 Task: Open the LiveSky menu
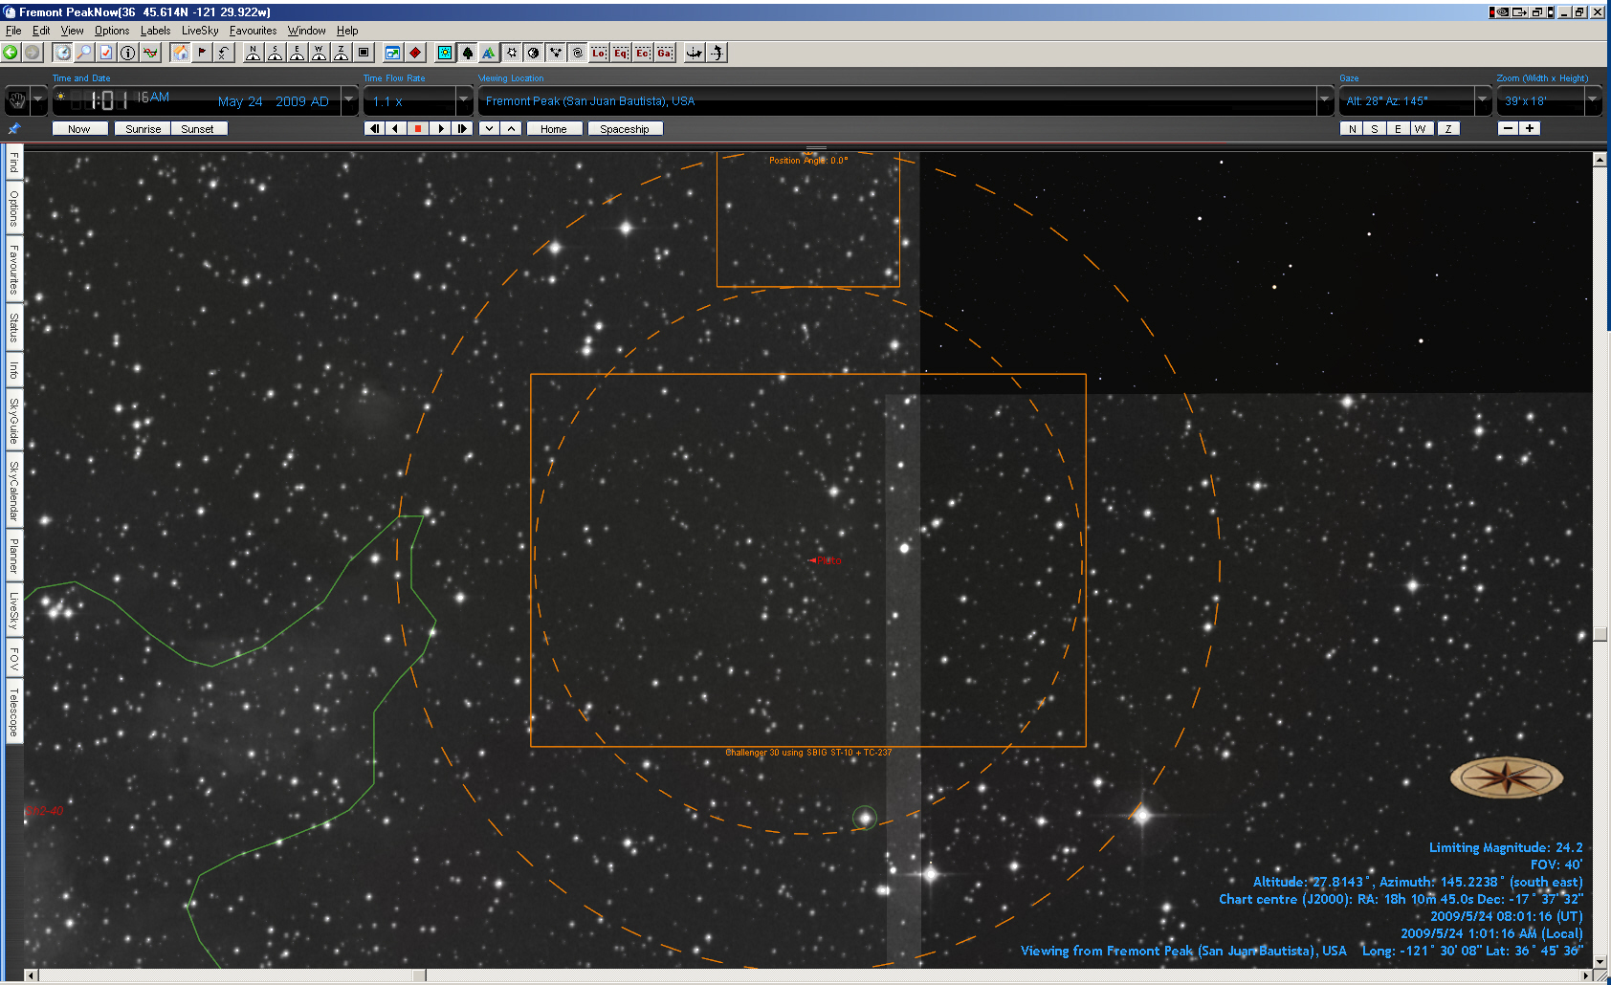[200, 31]
